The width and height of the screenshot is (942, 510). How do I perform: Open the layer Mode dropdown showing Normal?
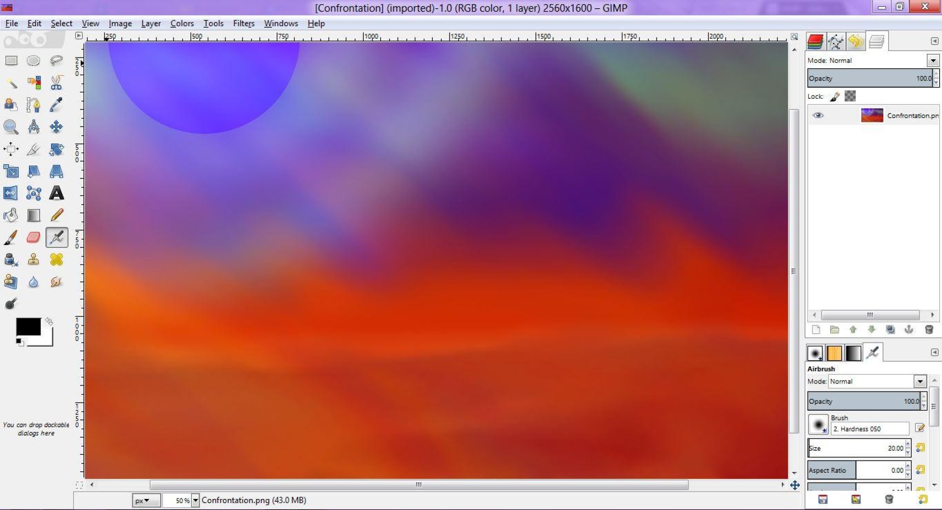933,60
